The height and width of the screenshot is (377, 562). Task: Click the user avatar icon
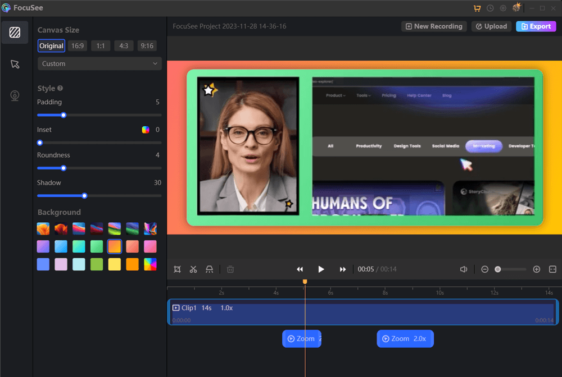516,7
